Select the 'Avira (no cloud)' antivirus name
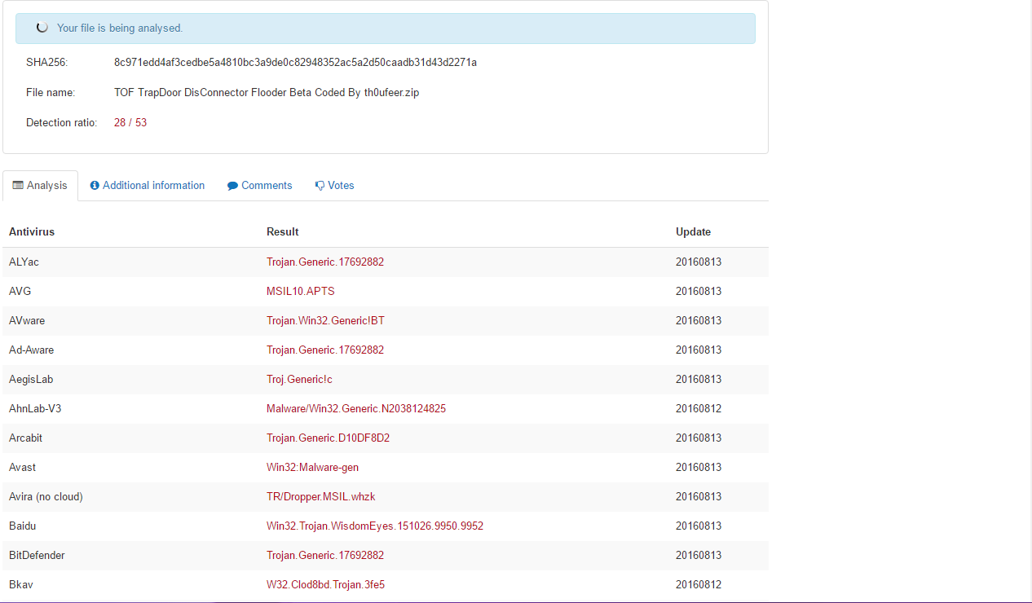Viewport: 1032px width, 603px height. pos(46,497)
